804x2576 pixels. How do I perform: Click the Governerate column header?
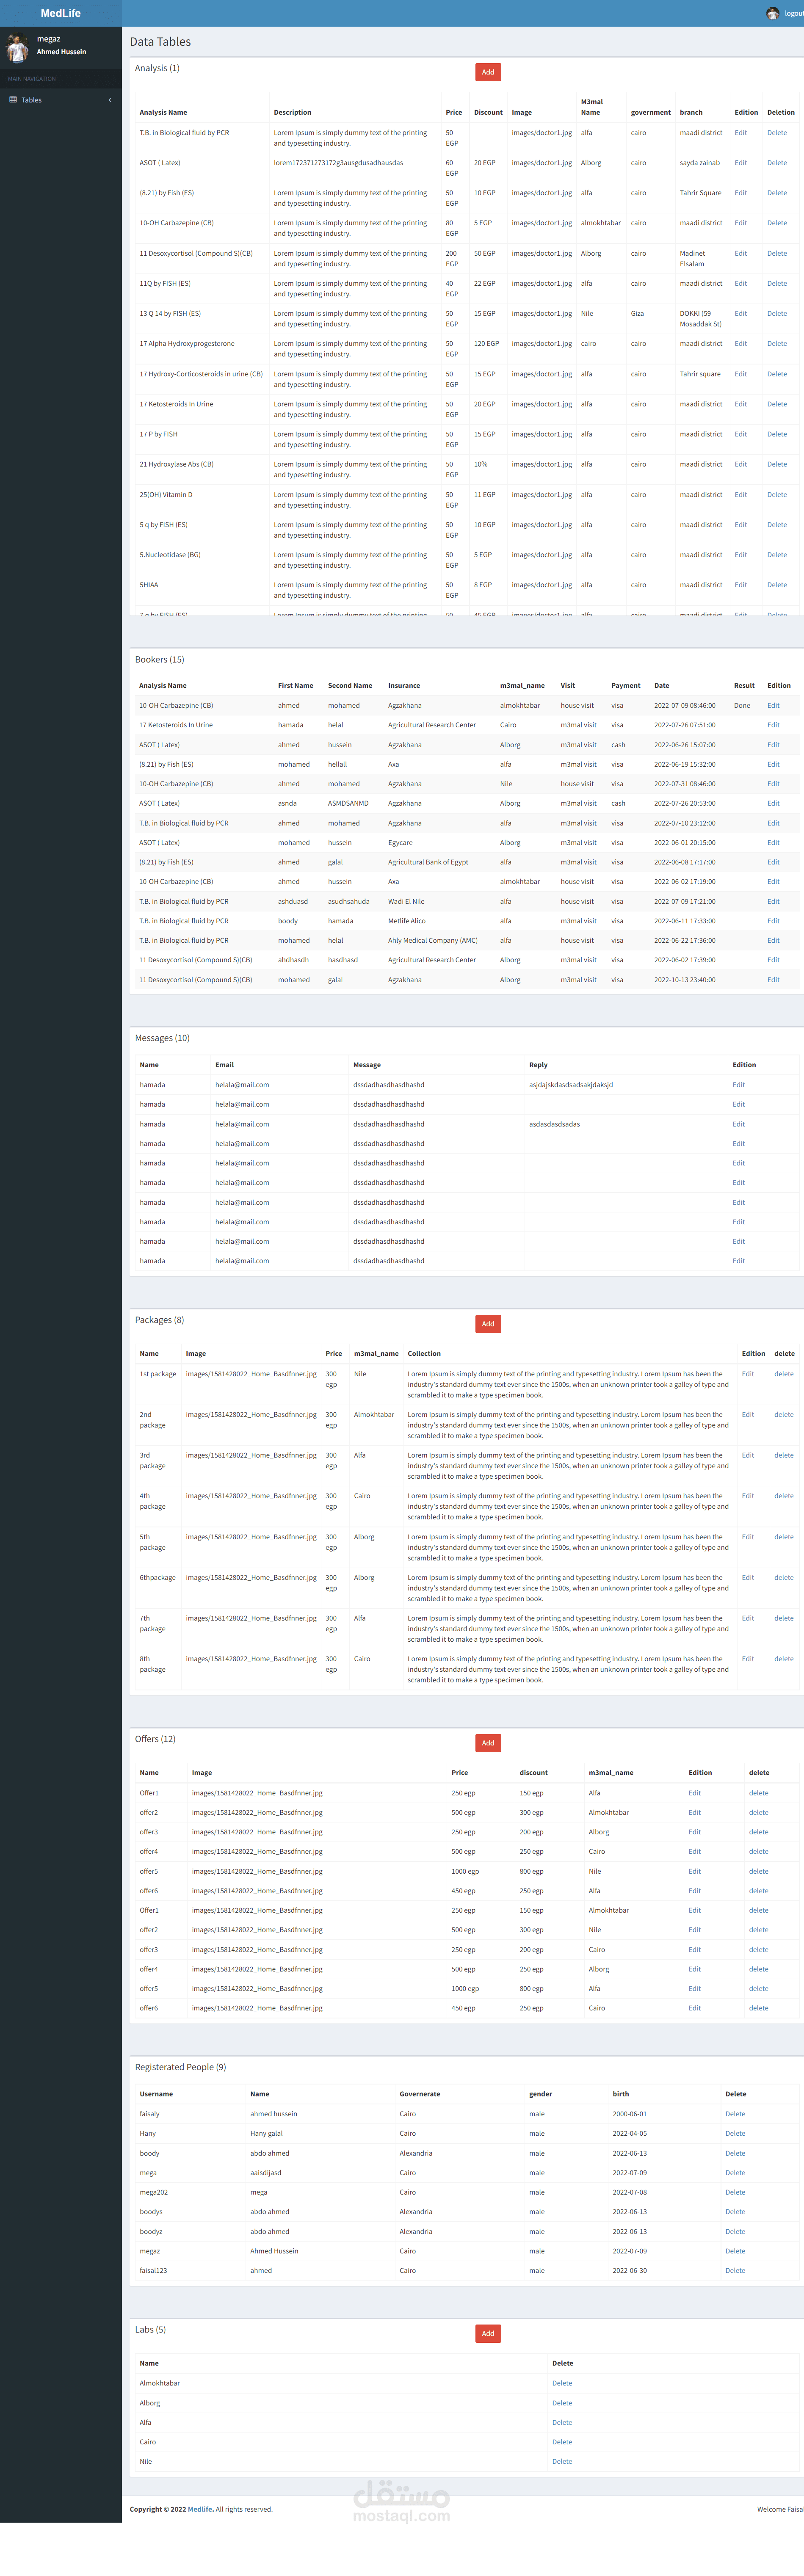pos(420,2094)
